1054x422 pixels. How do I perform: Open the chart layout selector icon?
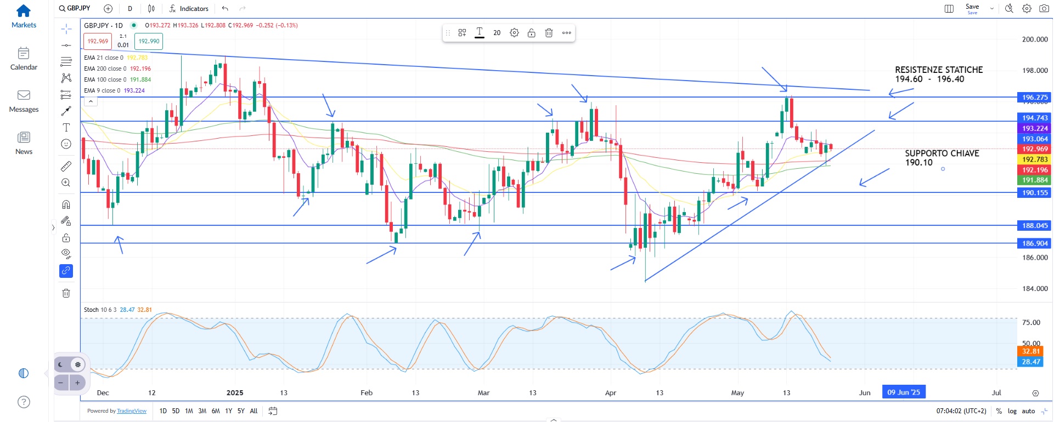click(949, 9)
